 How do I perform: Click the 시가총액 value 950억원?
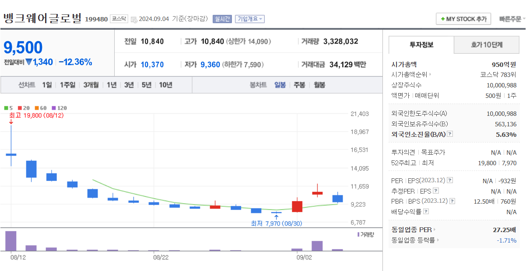pos(505,64)
